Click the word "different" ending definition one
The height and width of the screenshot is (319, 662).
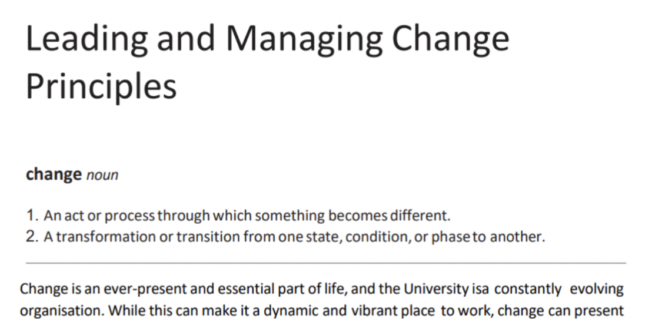[x=423, y=216]
